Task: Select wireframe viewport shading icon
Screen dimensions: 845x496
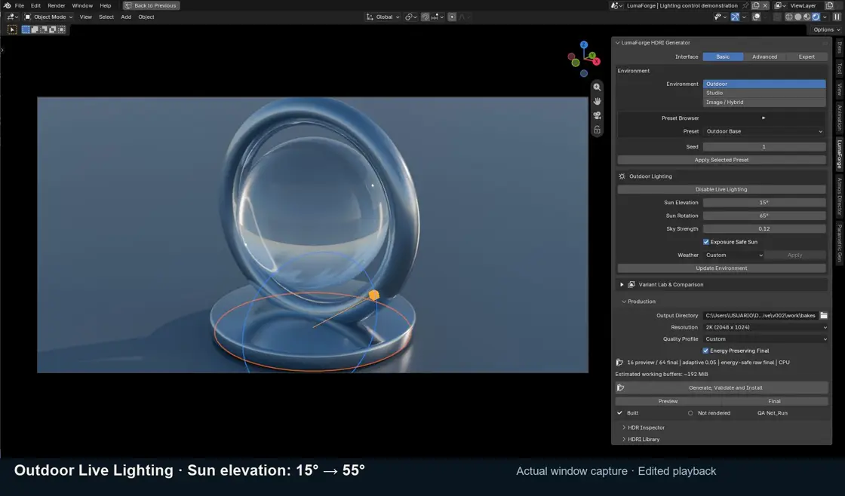Action: (x=789, y=17)
